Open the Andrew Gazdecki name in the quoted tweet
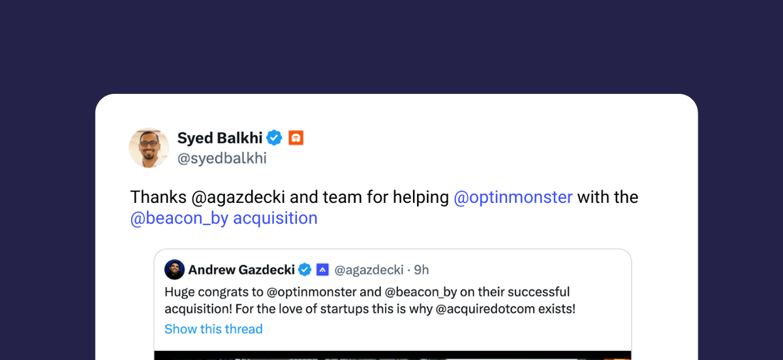This screenshot has width=783, height=360. (x=241, y=269)
